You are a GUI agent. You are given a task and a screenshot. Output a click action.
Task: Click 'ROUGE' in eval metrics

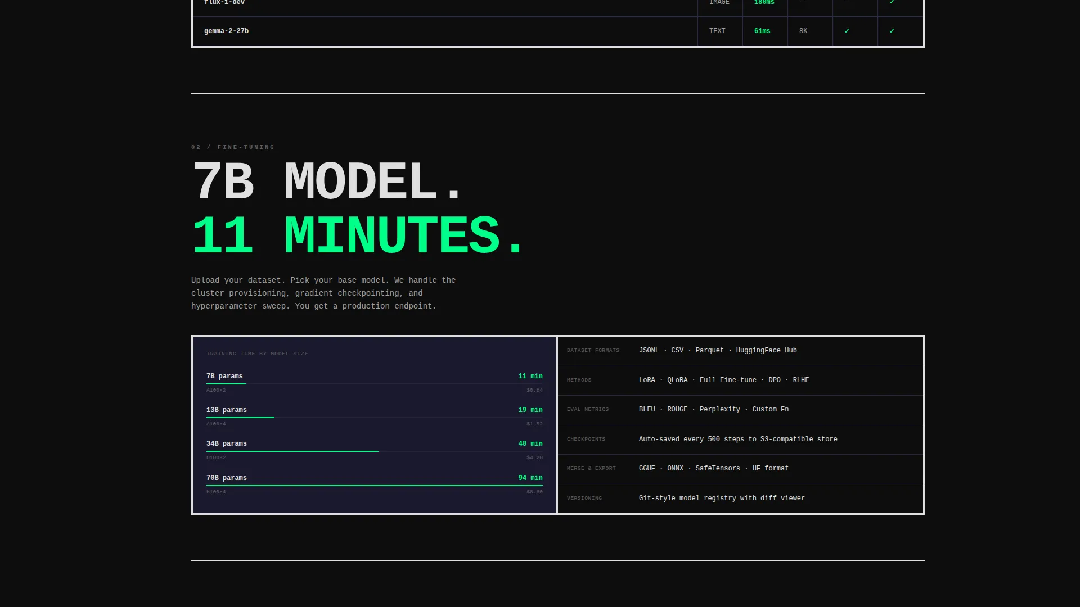(677, 409)
